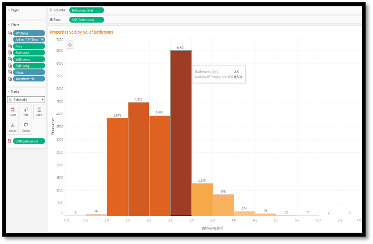Click the color icon beside CNT(Bathrooms) mark pill
This screenshot has width=373, height=244.
[x=10, y=141]
